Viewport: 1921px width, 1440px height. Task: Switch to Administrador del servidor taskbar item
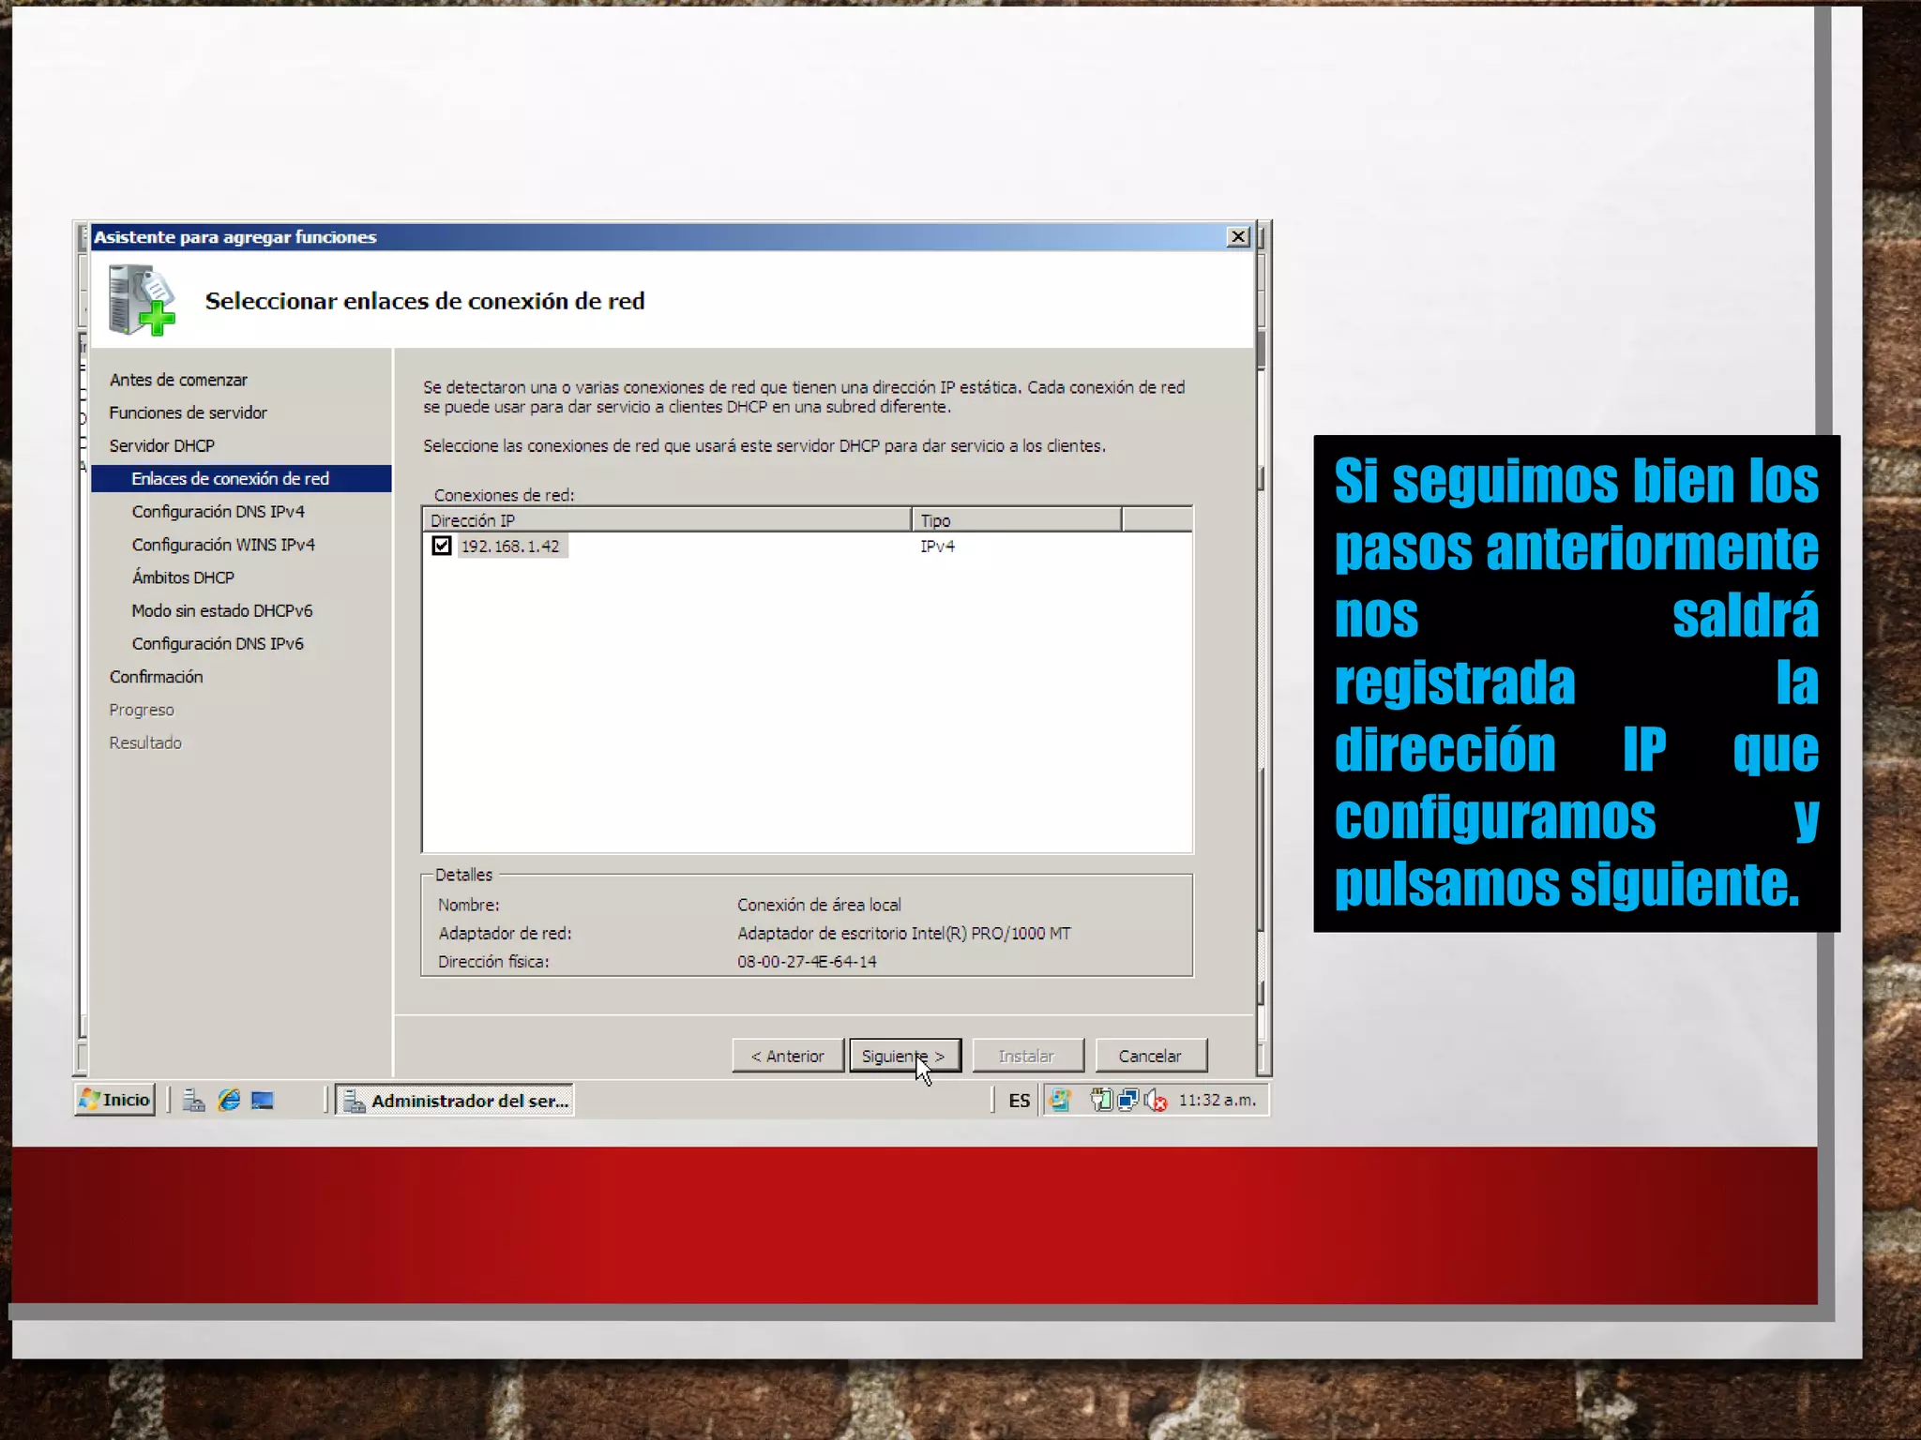(x=455, y=1101)
